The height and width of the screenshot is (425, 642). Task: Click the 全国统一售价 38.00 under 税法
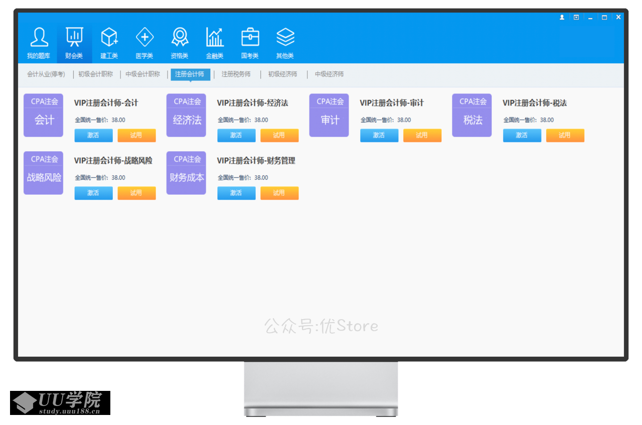coord(529,120)
